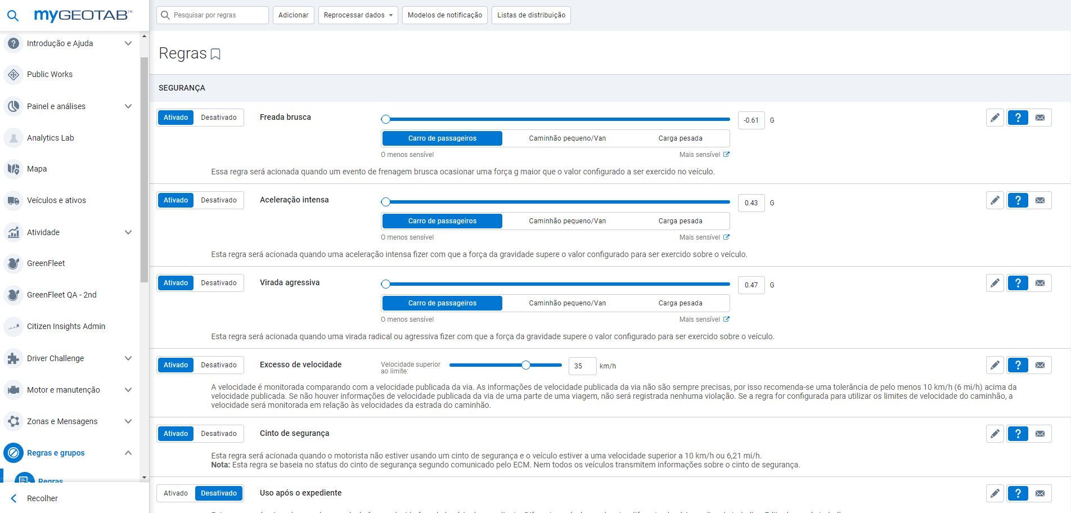Viewport: 1071px width, 513px height.
Task: Enable the Uso após o expediente rule
Action: pos(175,493)
